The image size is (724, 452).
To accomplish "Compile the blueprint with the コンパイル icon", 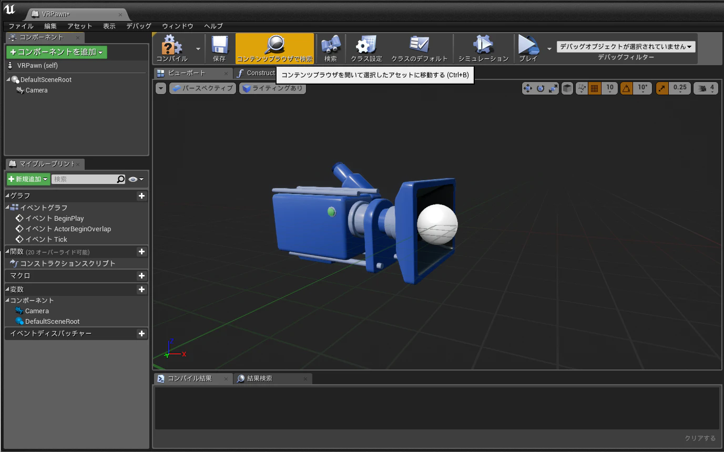I will pyautogui.click(x=172, y=48).
